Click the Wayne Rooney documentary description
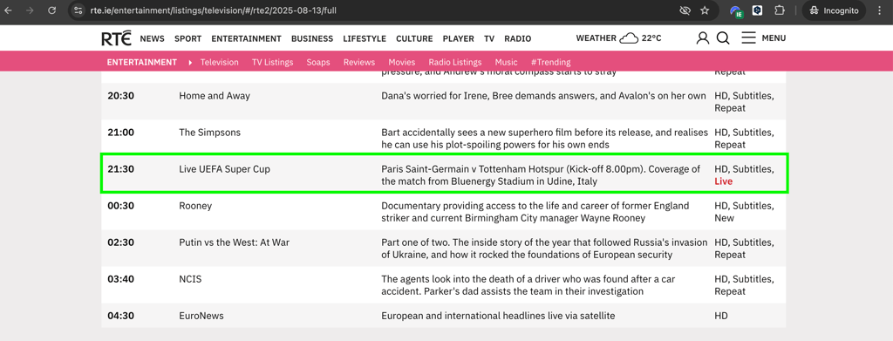The width and height of the screenshot is (893, 341). coord(535,212)
